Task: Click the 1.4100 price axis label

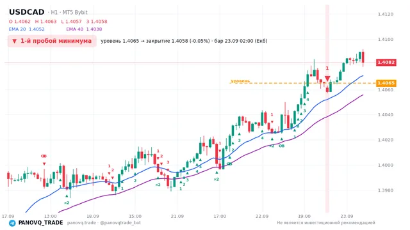Action: click(x=386, y=40)
